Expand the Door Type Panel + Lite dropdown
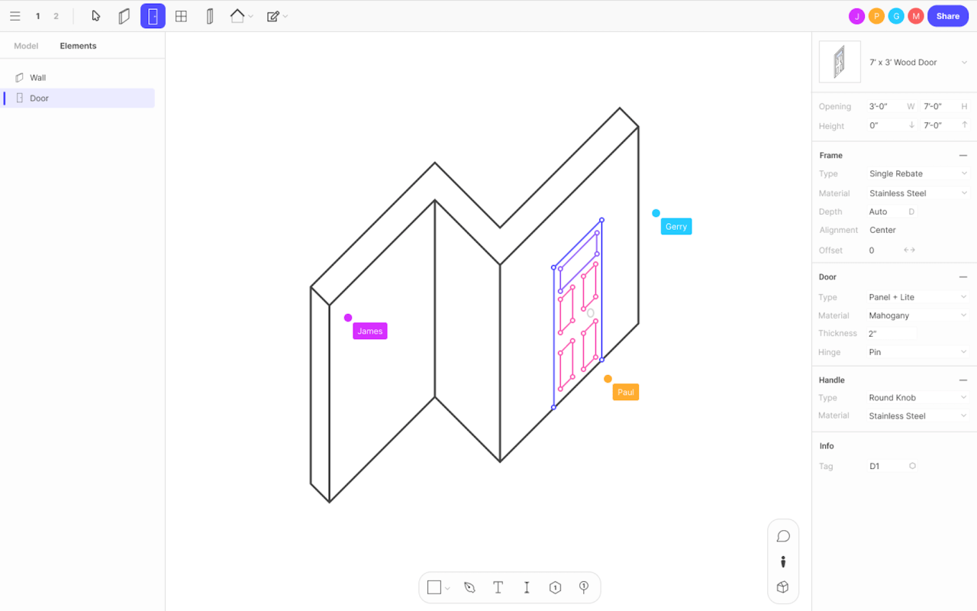This screenshot has height=611, width=977. (x=918, y=297)
